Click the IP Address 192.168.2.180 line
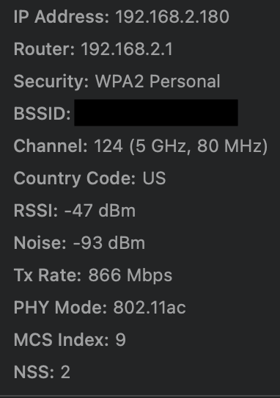Screen dimensions: 280x398 pyautogui.click(x=122, y=17)
